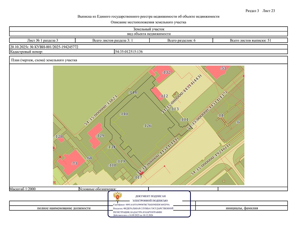The image size is (297, 229).
Task: Click the 'Масштаб 1:2000' scale text
Action: (x=24, y=189)
